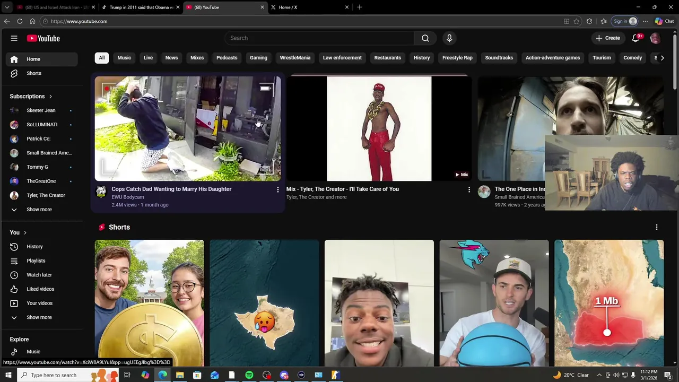Open the TheGreatOne subscription
This screenshot has width=679, height=382.
[42, 181]
